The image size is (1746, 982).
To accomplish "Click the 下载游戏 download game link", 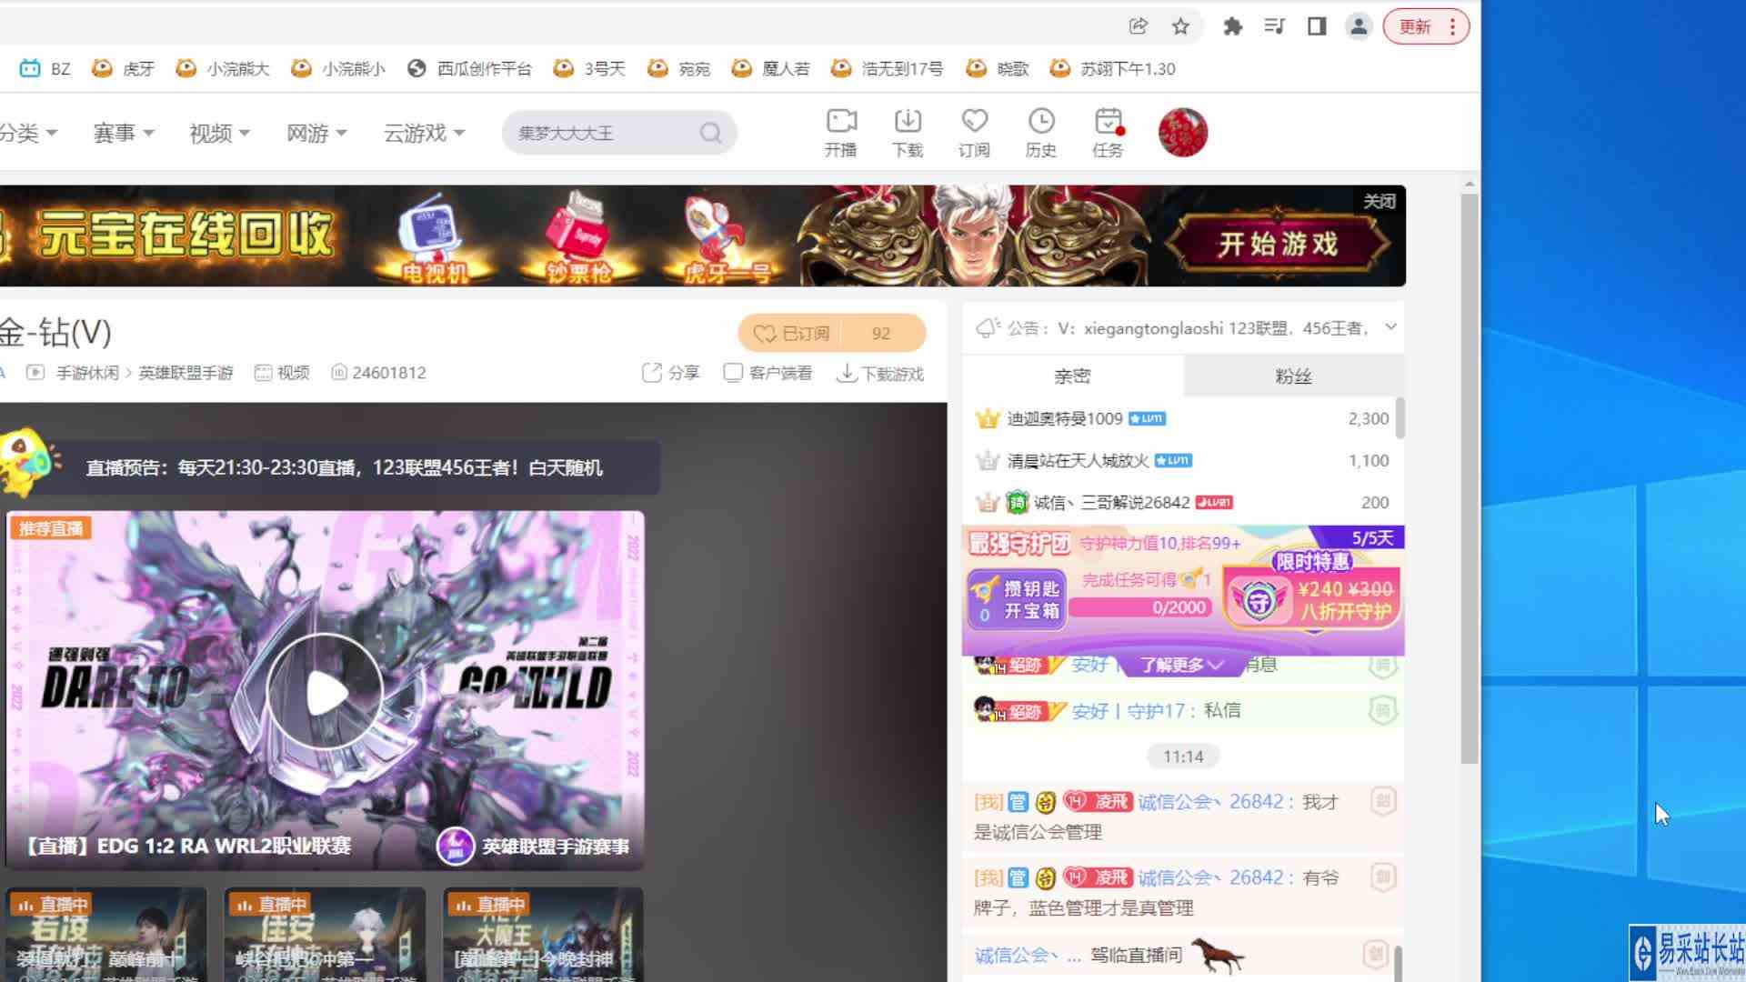I will [x=880, y=374].
